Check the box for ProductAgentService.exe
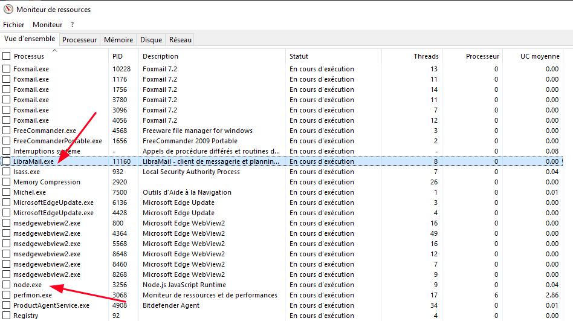The width and height of the screenshot is (573, 321). (6, 305)
